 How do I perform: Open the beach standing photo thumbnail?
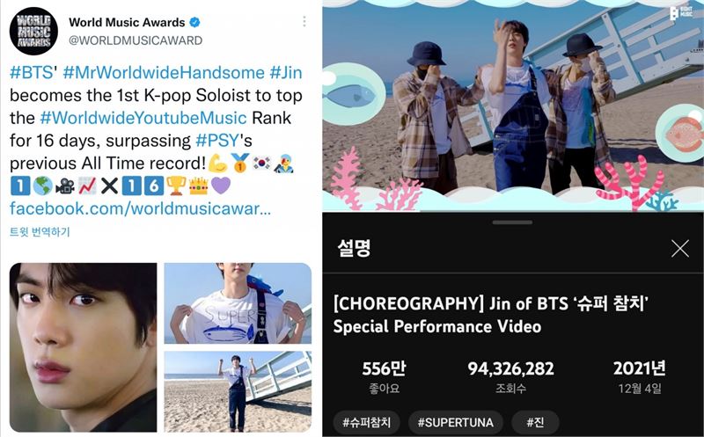[x=238, y=391]
